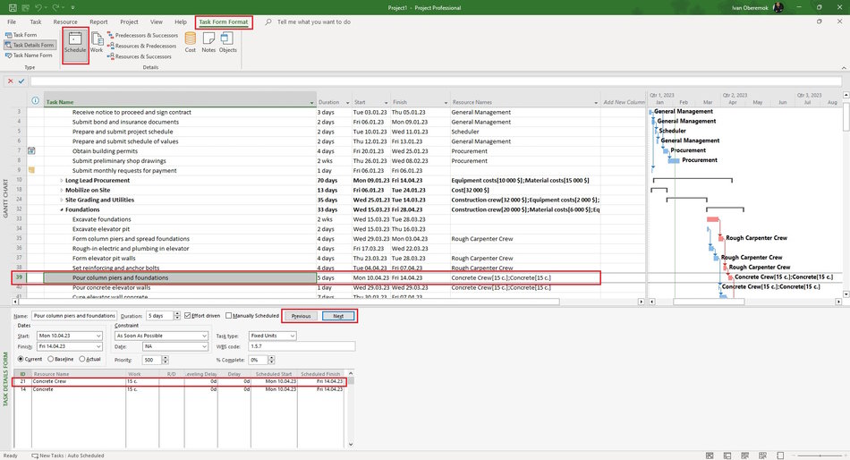Image resolution: width=850 pixels, height=460 pixels.
Task: Open the Resource ribbon tab
Action: tap(65, 22)
